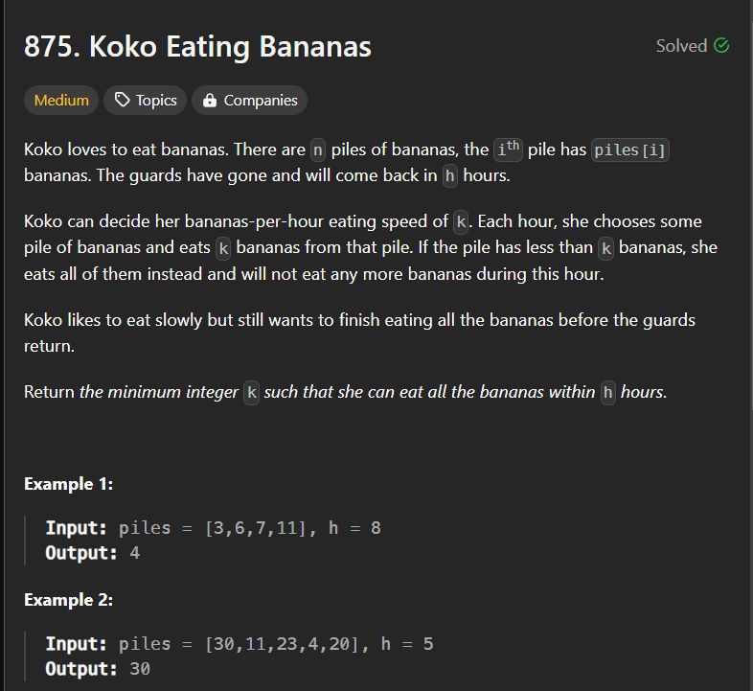The image size is (753, 691).
Task: Click the Medium difficulty badge
Action: click(x=61, y=100)
